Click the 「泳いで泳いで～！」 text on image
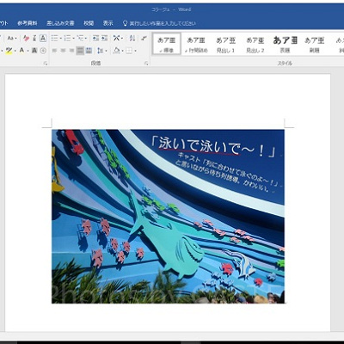Image resolution: width=344 pixels, height=344 pixels. coord(213,146)
